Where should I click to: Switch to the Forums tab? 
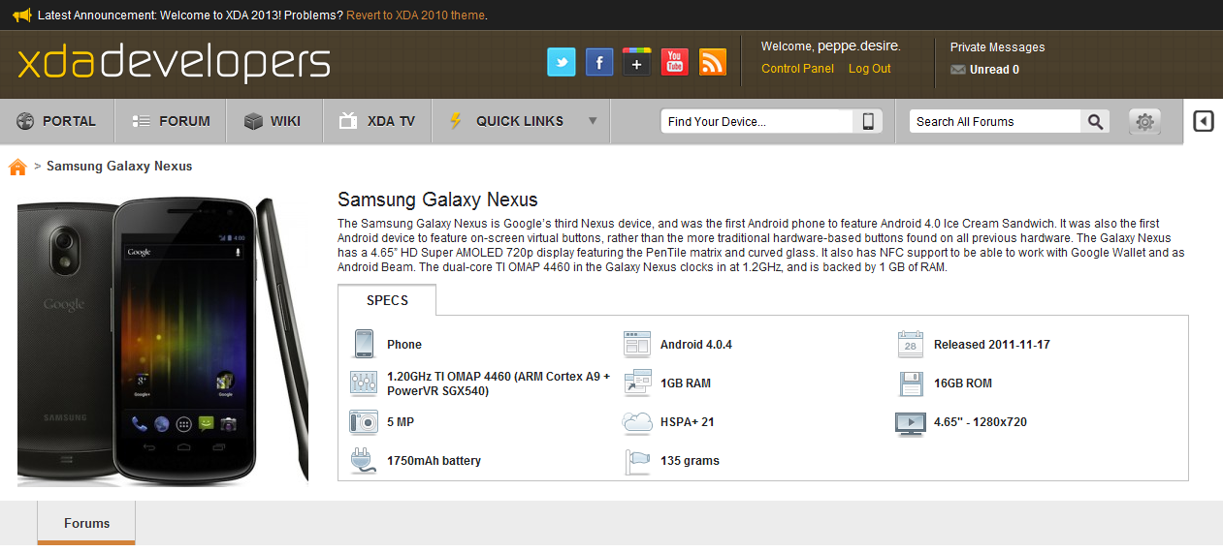pos(86,523)
